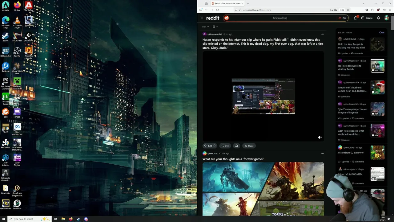Image resolution: width=394 pixels, height=222 pixels.
Task: Open the Best sort dropdown
Action: (x=206, y=27)
